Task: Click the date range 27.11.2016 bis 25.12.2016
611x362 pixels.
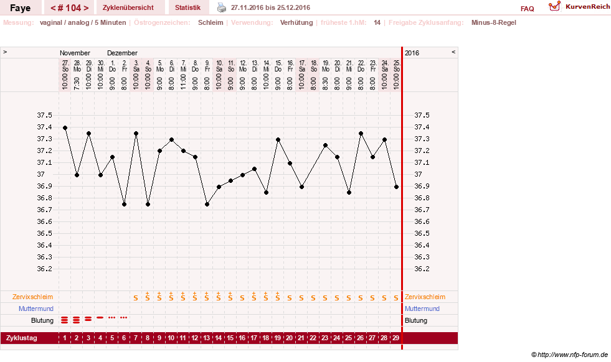Action: (270, 8)
